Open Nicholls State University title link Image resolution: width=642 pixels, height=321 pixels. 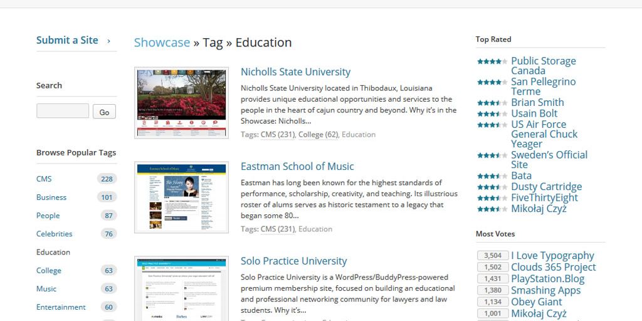[x=296, y=71]
